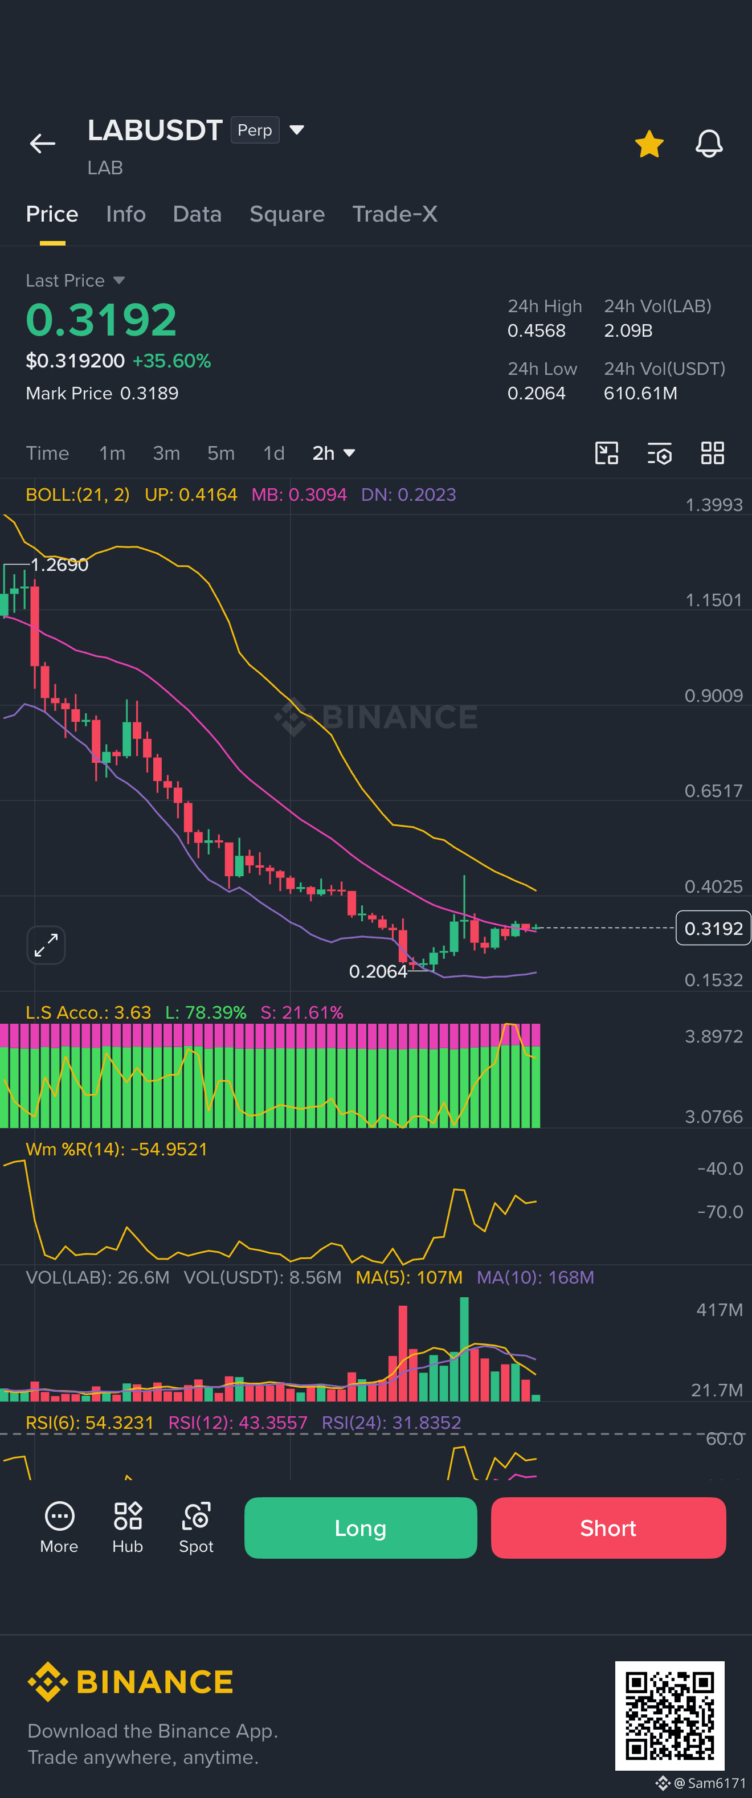The image size is (752, 1798).
Task: Switch to Spot trading icon
Action: [196, 1528]
